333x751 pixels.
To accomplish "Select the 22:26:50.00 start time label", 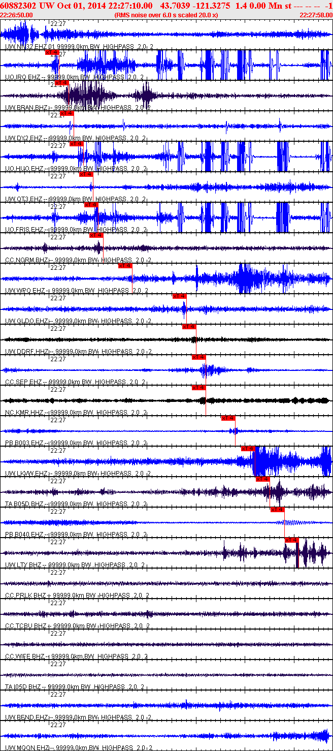I will [16, 15].
